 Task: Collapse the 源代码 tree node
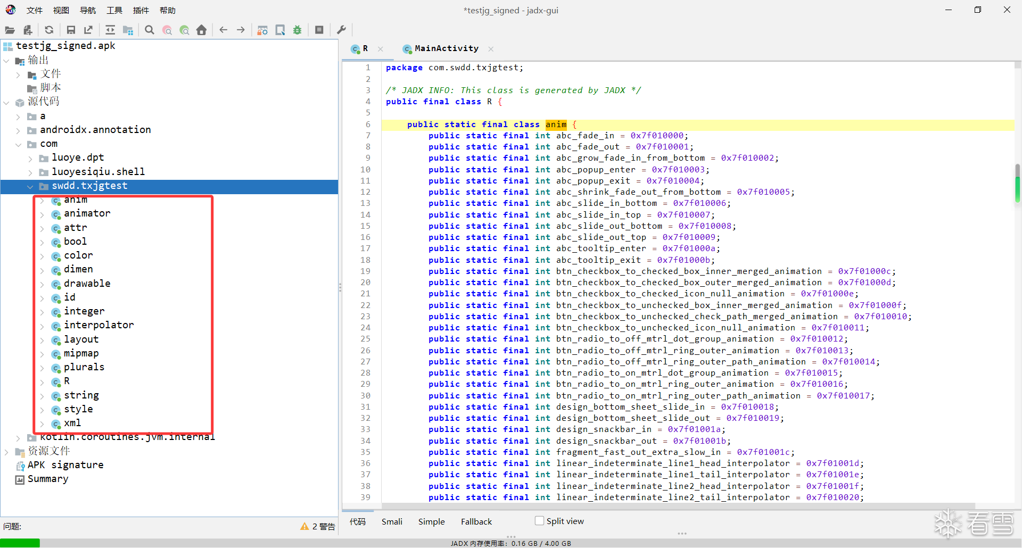[x=6, y=102]
